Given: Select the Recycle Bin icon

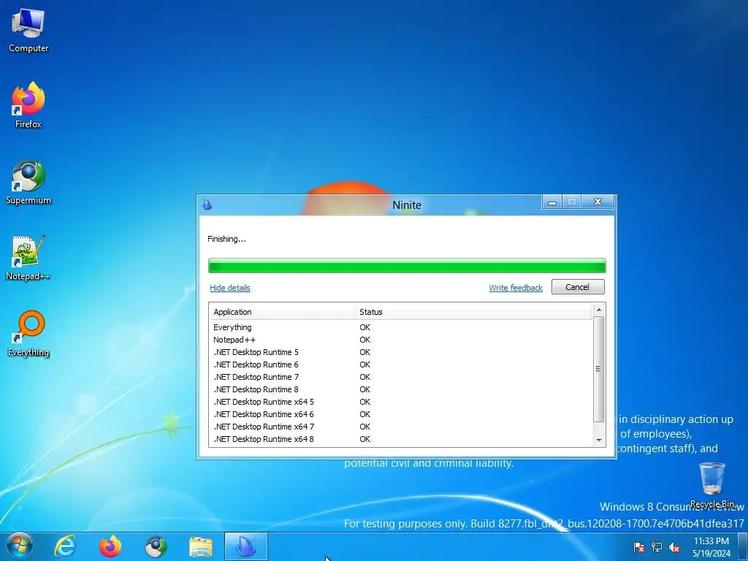Looking at the screenshot, I should coord(711,485).
